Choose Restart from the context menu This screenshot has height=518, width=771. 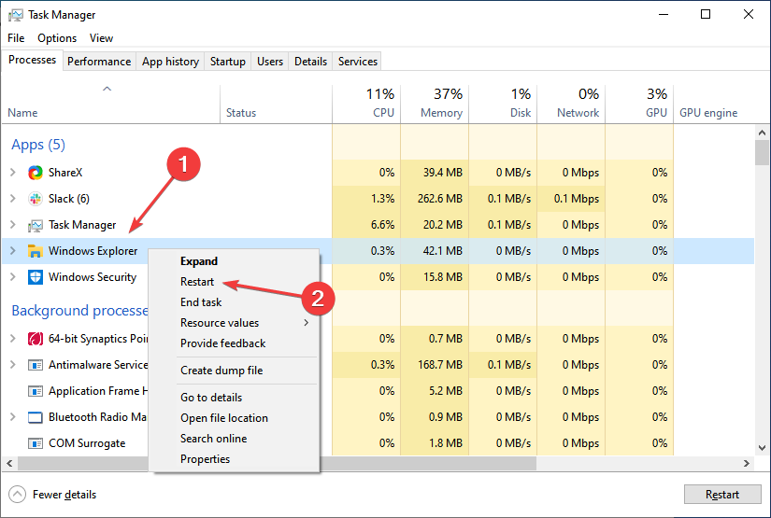pos(197,282)
